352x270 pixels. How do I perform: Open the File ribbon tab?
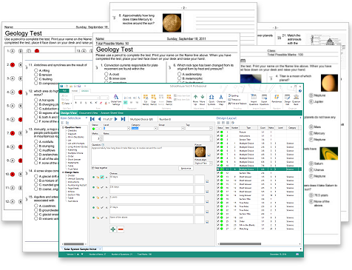point(64,91)
